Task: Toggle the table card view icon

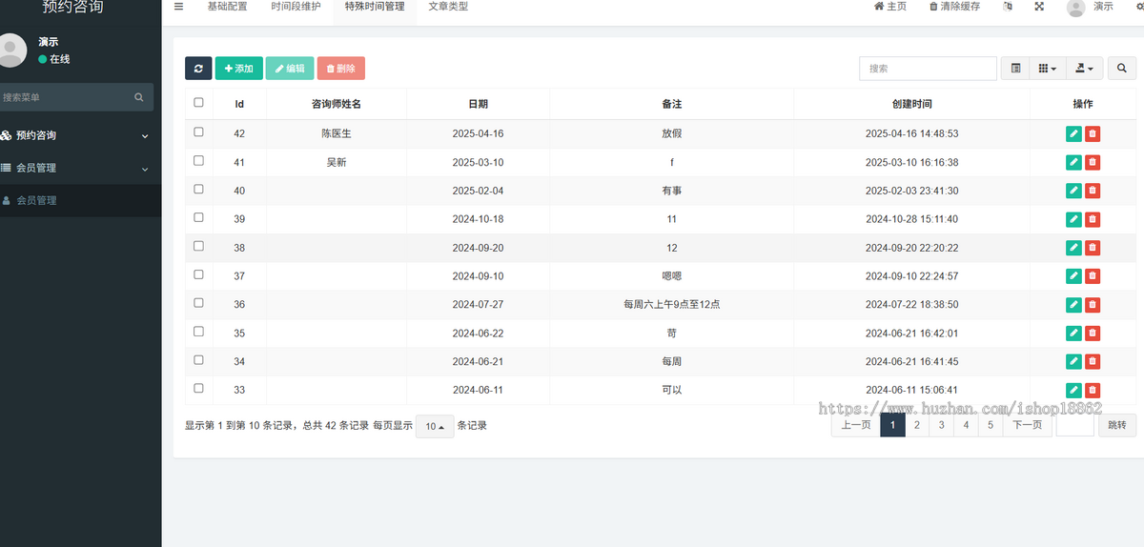Action: point(1015,69)
